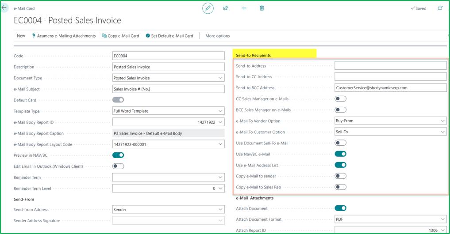This screenshot has height=234, width=450.
Task: Enable BCC Sales Manager on e-Mails
Action: click(x=340, y=109)
